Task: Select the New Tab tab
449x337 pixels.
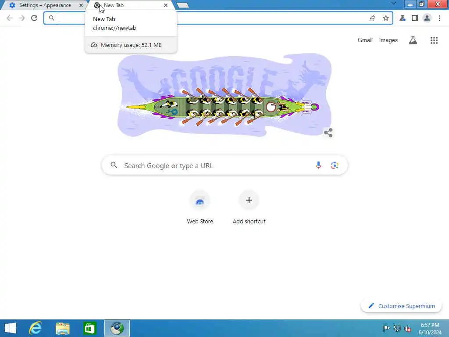Action: pyautogui.click(x=130, y=5)
